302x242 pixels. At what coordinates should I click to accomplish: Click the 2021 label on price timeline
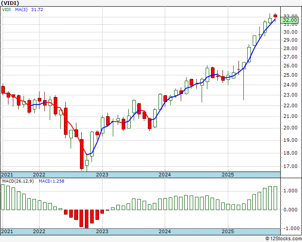click(7, 175)
